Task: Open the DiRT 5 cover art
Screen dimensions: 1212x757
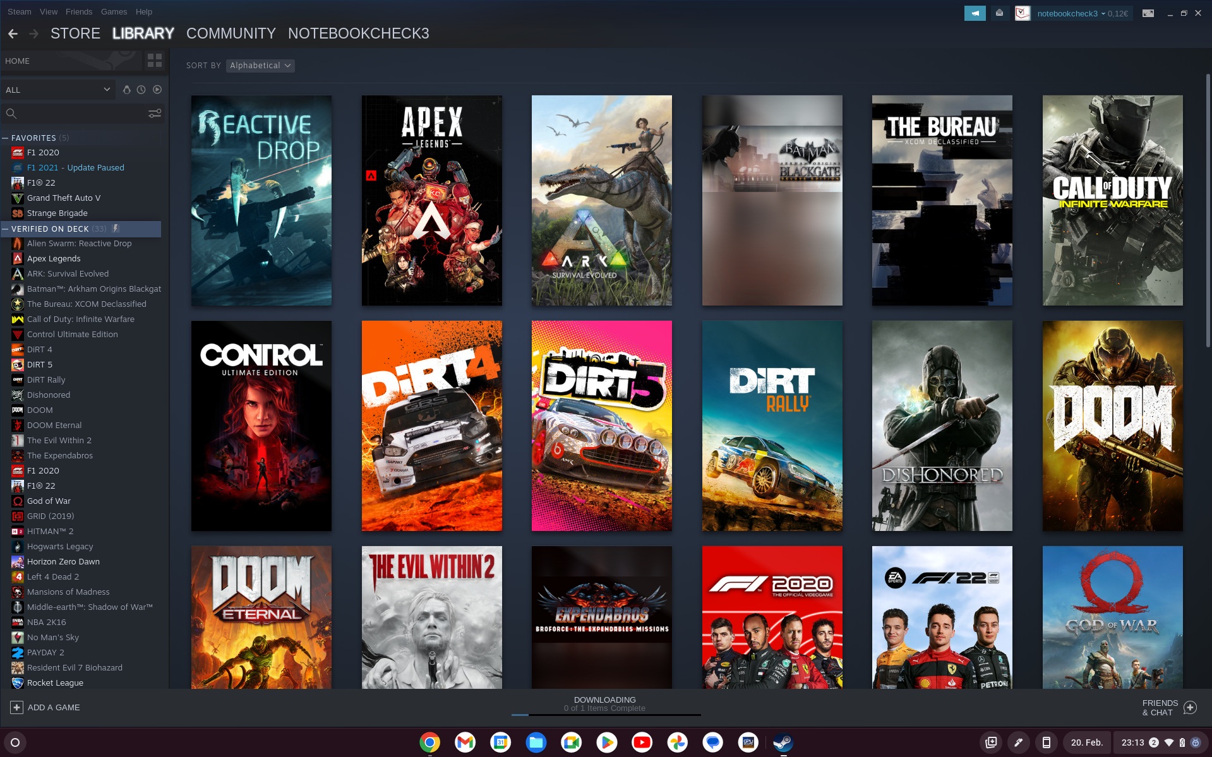Action: (602, 426)
